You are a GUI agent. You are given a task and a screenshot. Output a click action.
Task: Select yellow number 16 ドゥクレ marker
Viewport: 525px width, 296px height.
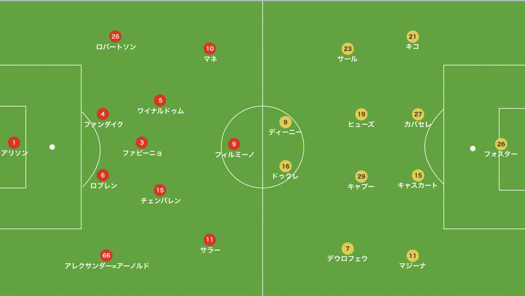point(285,166)
